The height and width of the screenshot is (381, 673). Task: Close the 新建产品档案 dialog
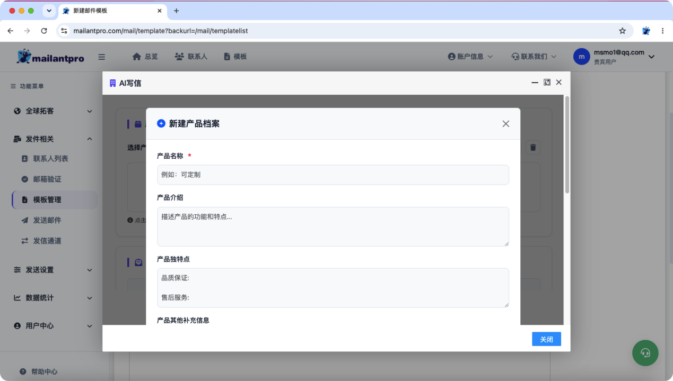tap(505, 123)
